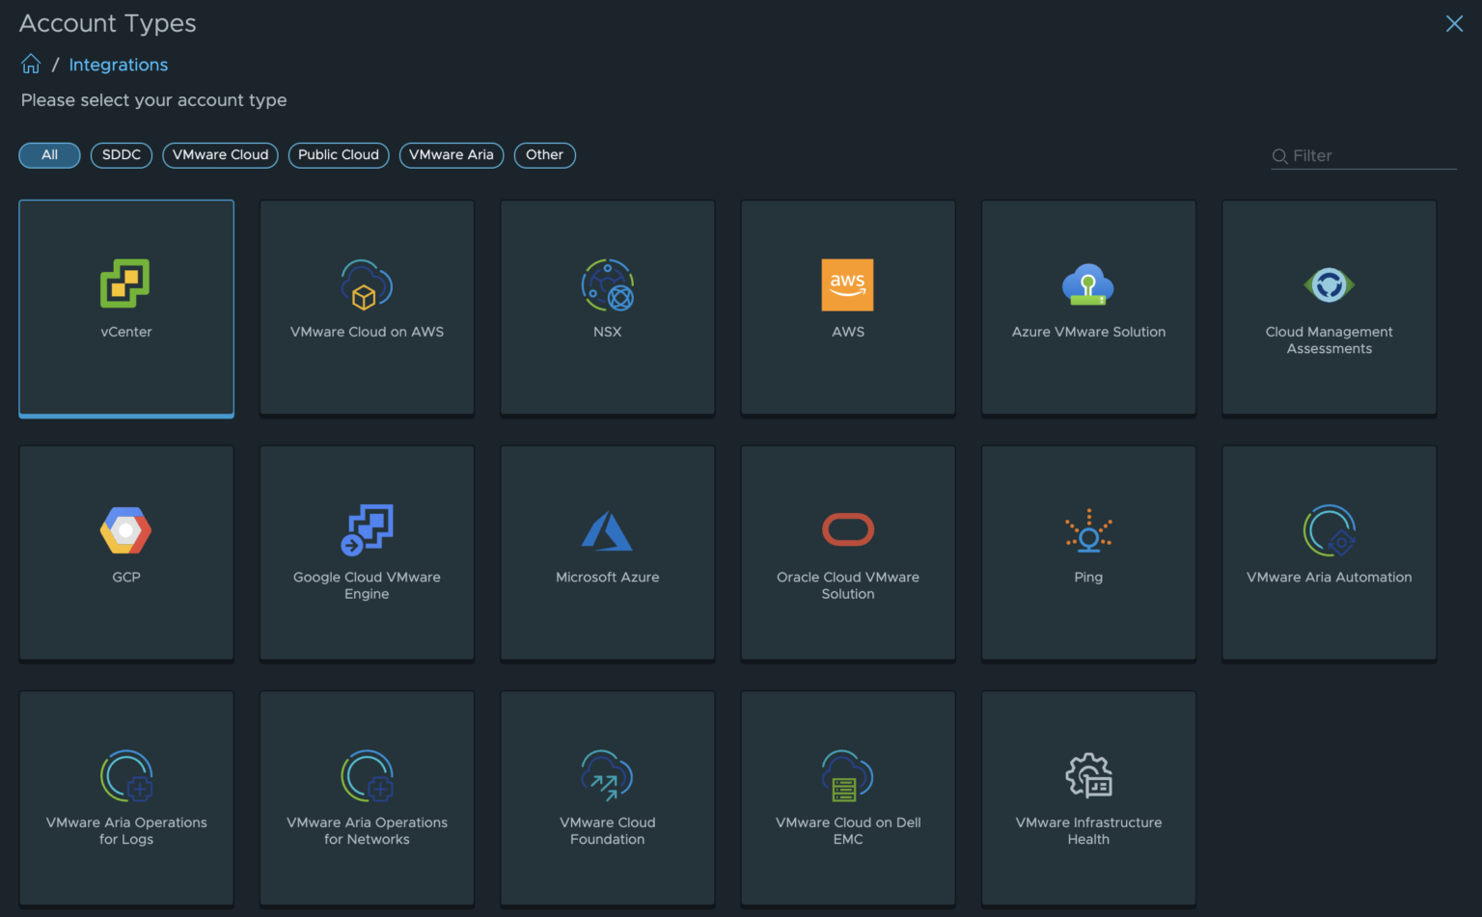The width and height of the screenshot is (1482, 917).
Task: Enable the Public Cloud filter
Action: click(x=338, y=155)
